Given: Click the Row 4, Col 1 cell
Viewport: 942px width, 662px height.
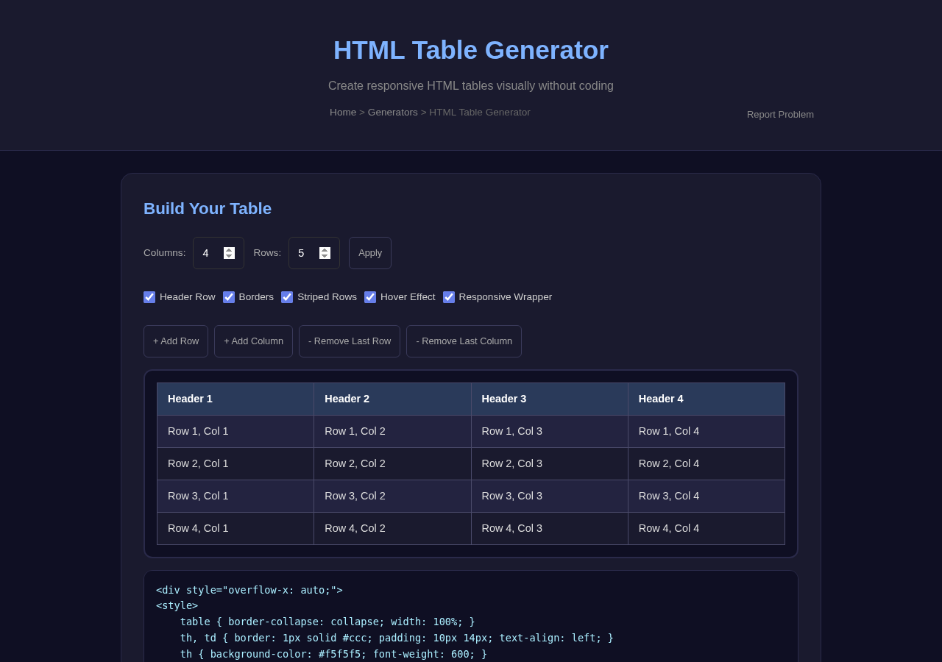Looking at the screenshot, I should coord(235,528).
